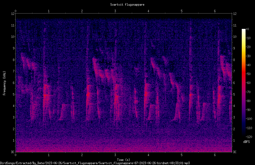Select the "-100" color scale value
The image size is (255, 165).
(x=249, y=119)
